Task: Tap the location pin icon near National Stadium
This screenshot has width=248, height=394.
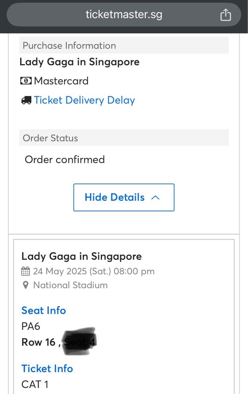Action: [25, 285]
